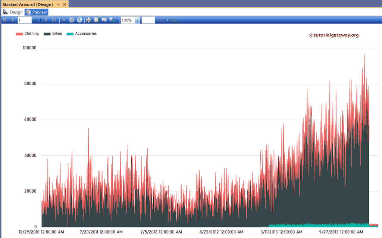Go to the previous report page
Screen dimensions: 382x238
click(x=12, y=20)
